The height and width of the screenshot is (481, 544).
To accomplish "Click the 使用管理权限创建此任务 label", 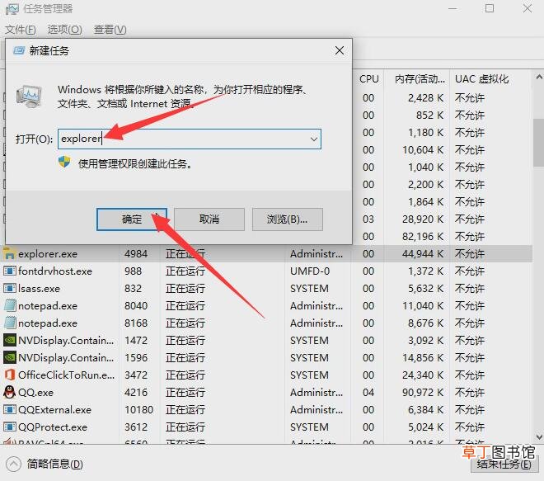I will 135,163.
